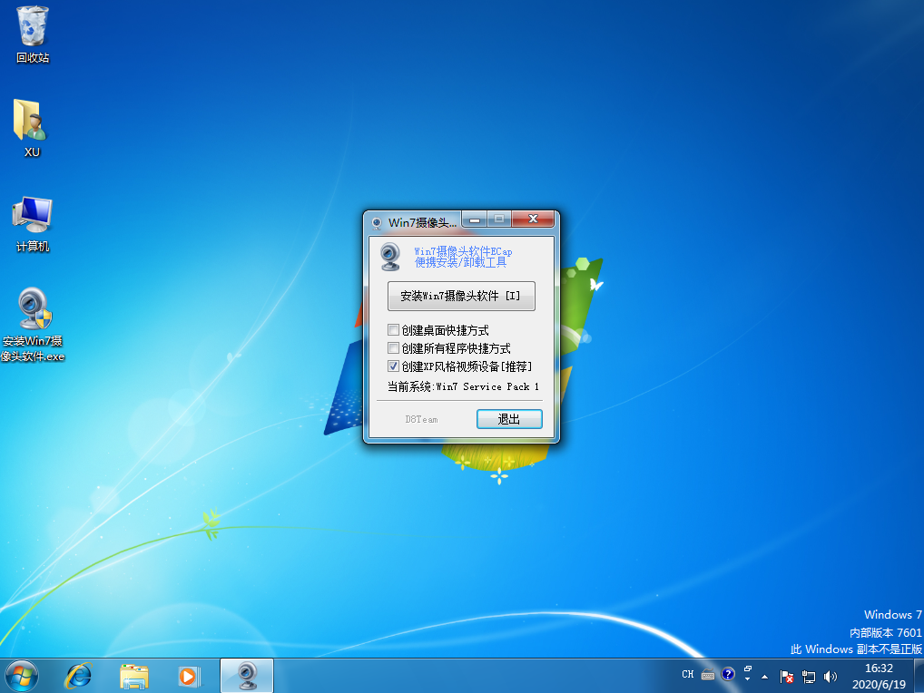The height and width of the screenshot is (693, 924).
Task: Click the 退出 exit button
Action: [509, 419]
